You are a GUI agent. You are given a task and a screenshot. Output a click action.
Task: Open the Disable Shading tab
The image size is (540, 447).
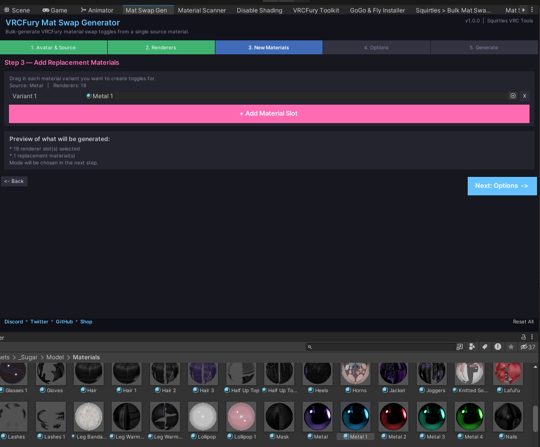pos(259,10)
